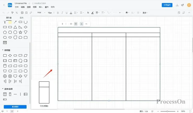This screenshot has width=193, height=113.
Task: Open the 画布 (Canvas) menu
Action: [x=47, y=7]
